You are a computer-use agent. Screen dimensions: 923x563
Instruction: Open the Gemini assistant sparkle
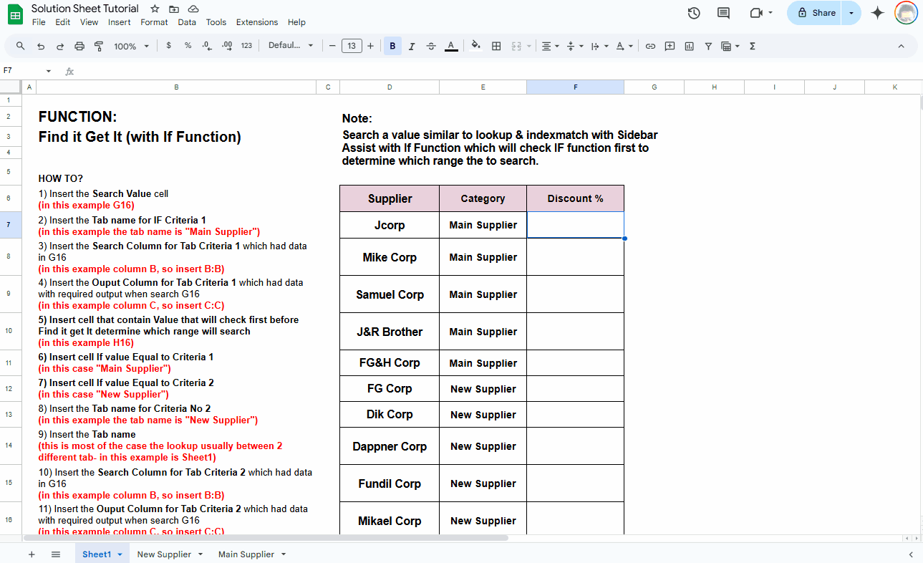(878, 13)
